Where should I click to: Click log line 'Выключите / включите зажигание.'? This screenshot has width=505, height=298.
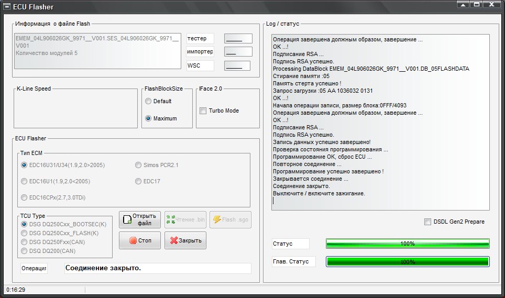click(x=319, y=193)
